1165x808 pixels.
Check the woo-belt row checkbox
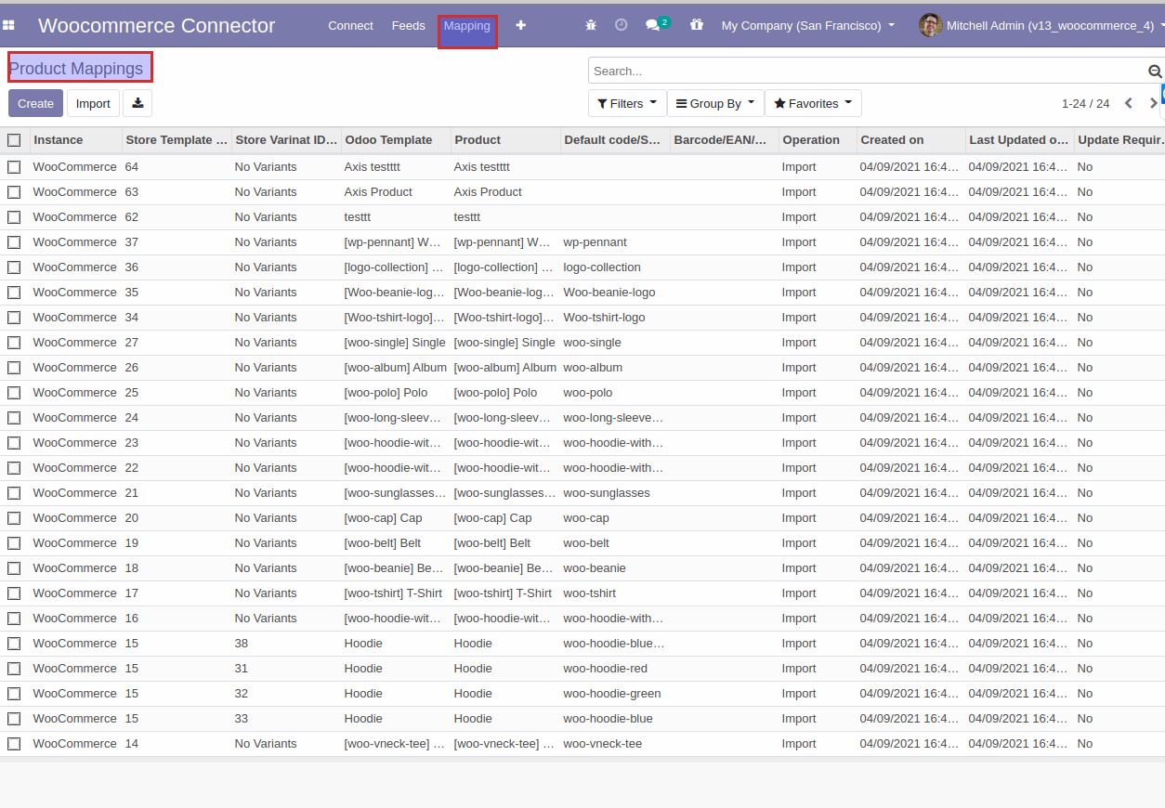(14, 543)
